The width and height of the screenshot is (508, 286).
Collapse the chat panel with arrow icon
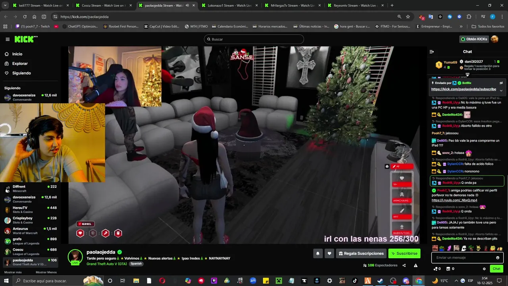(432, 52)
